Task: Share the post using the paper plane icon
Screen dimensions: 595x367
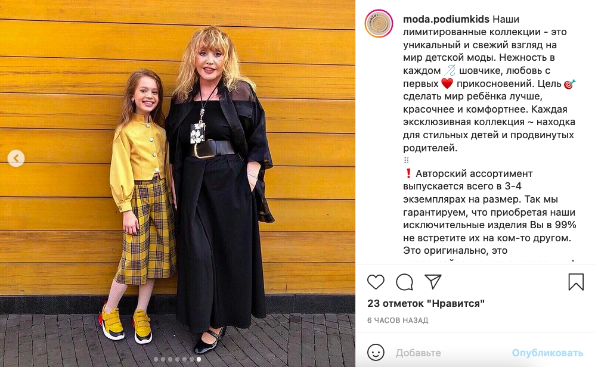Action: pyautogui.click(x=433, y=281)
